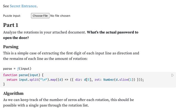Image resolution: width=176 pixels, height=110 pixels.
Task: Click 'Number(d.slice(1))' in the code
Action: tap(119, 80)
